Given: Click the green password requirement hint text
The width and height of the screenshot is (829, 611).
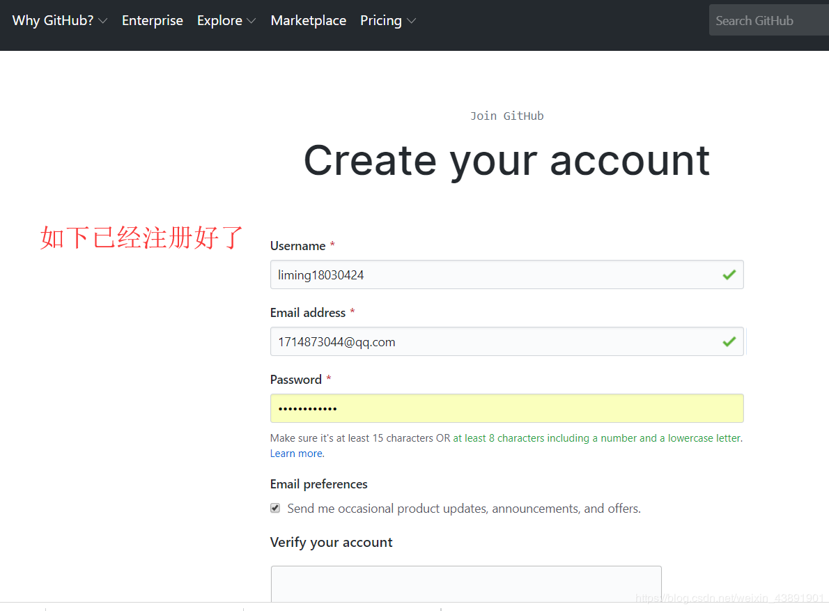Looking at the screenshot, I should pos(598,438).
